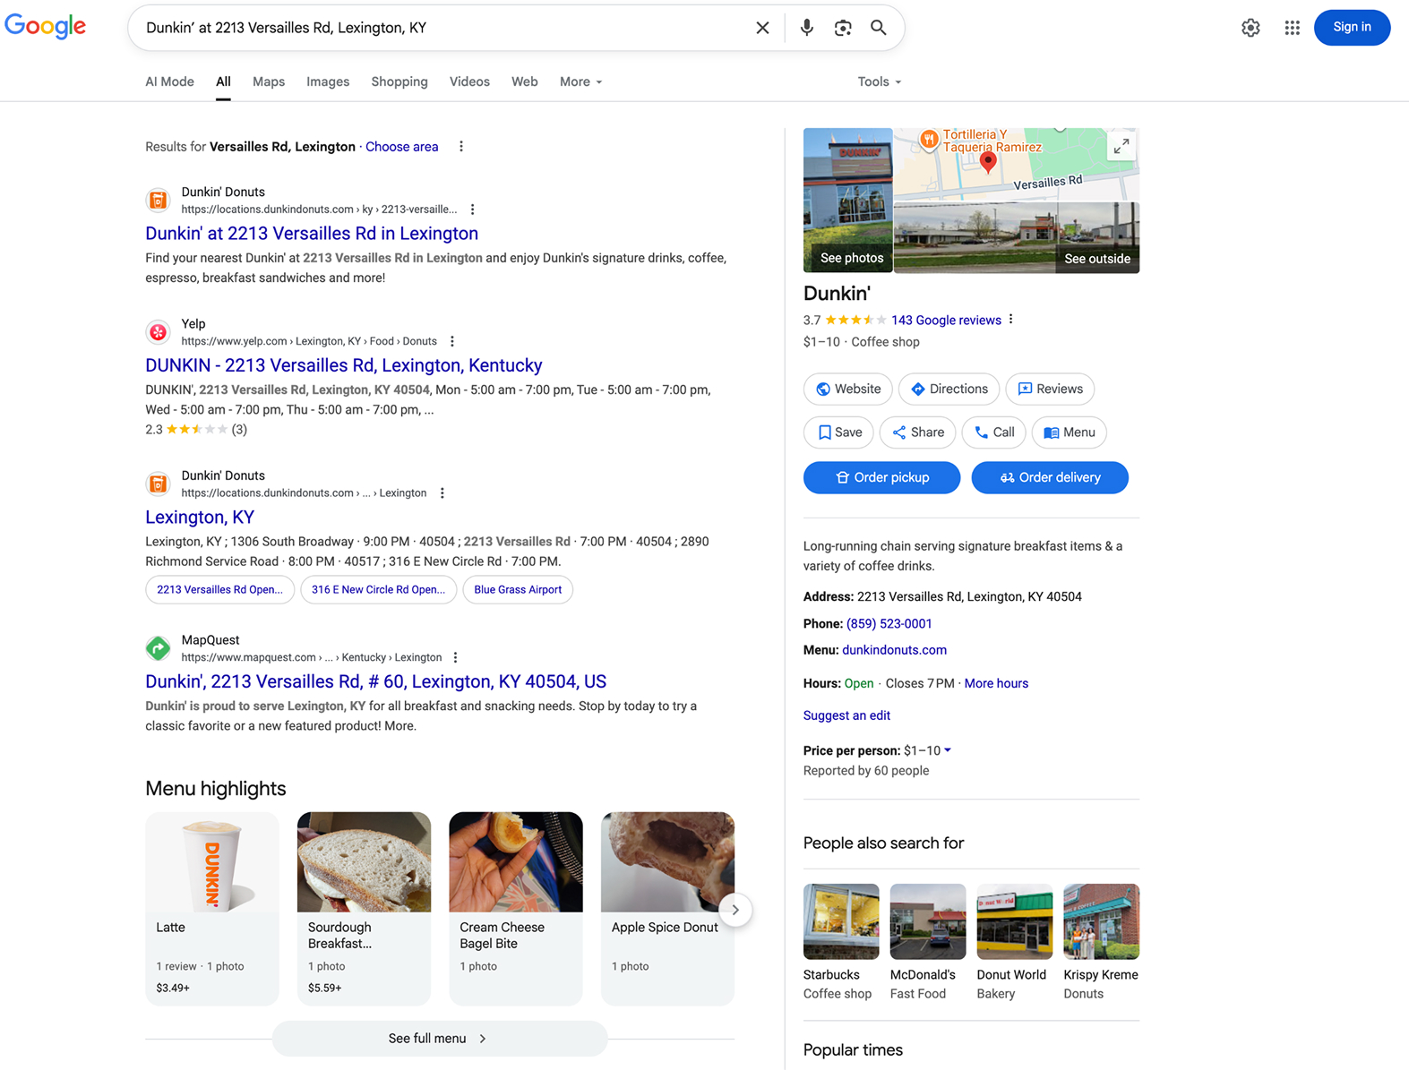1409x1070 pixels.
Task: Get Directions to Dunkin'
Action: (949, 389)
